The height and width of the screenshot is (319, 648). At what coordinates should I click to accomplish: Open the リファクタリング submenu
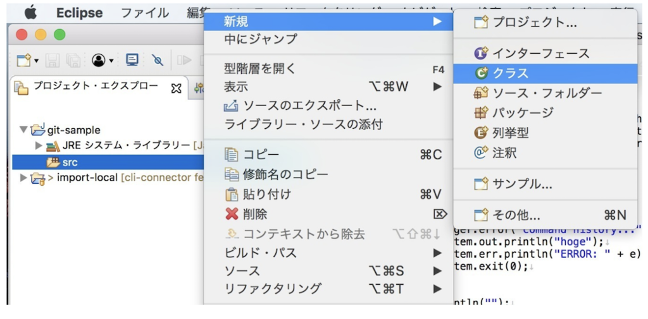pyautogui.click(x=328, y=289)
